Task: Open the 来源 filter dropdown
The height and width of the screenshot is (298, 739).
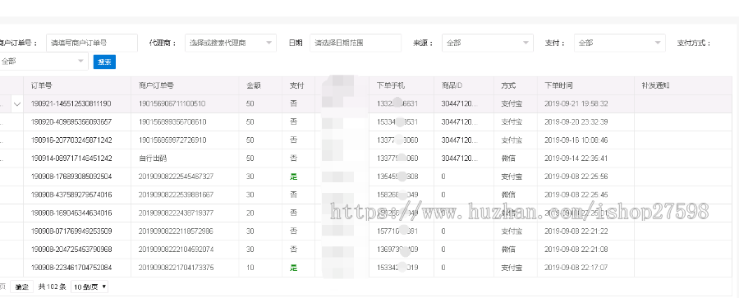Action: point(487,43)
